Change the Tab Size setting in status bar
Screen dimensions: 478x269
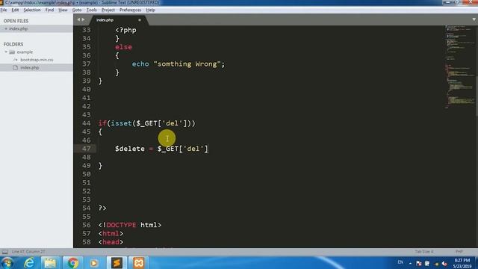(x=424, y=252)
